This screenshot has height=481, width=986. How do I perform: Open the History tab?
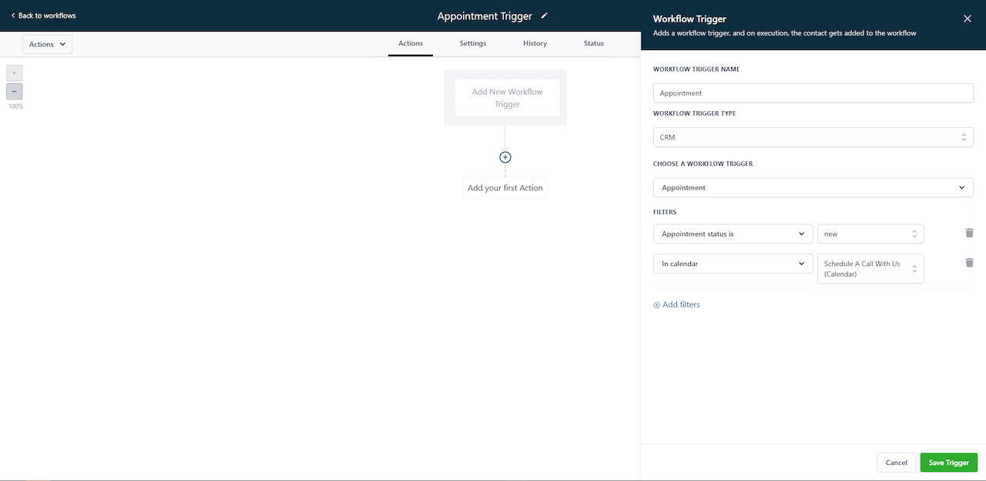(535, 44)
